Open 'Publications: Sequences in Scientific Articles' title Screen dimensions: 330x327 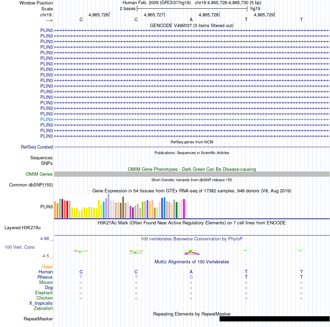tap(192, 153)
